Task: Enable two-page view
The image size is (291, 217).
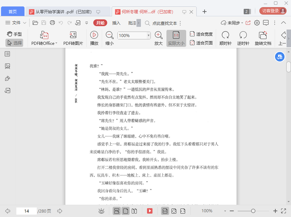Action: tap(134, 211)
